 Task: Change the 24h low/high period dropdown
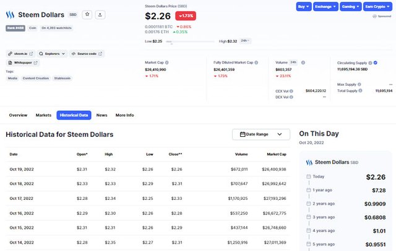pyautogui.click(x=245, y=41)
